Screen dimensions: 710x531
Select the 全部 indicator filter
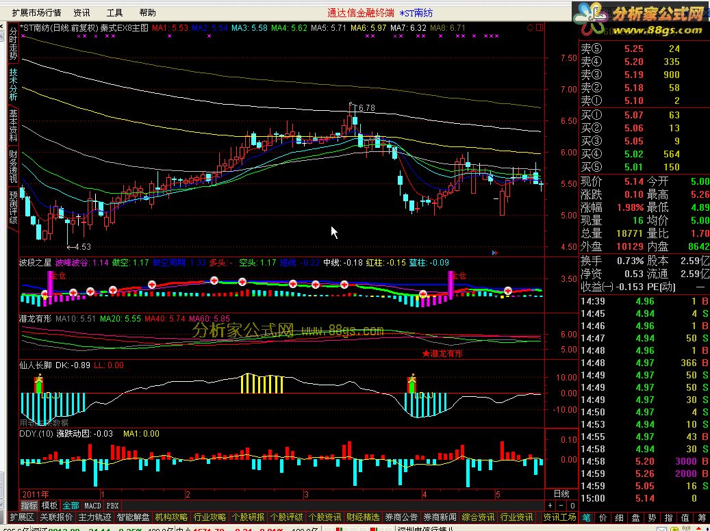click(71, 506)
